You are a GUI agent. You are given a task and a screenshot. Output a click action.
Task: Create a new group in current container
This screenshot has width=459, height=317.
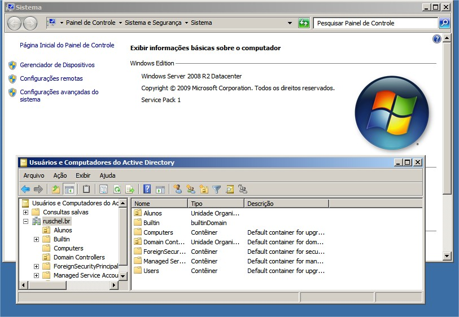pyautogui.click(x=191, y=190)
